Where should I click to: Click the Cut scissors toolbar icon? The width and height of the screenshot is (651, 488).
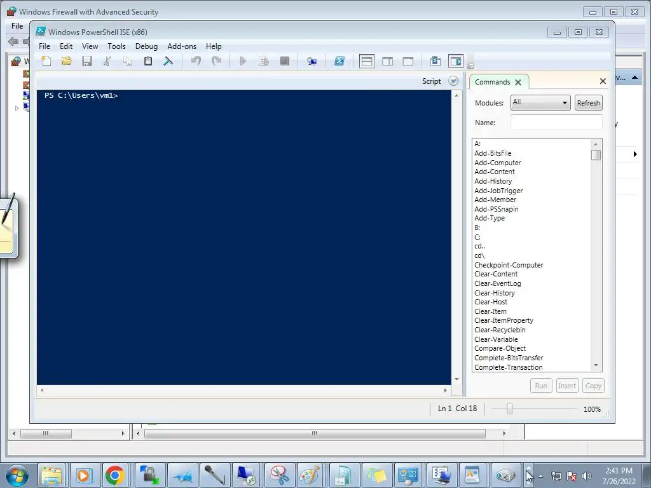[107, 62]
